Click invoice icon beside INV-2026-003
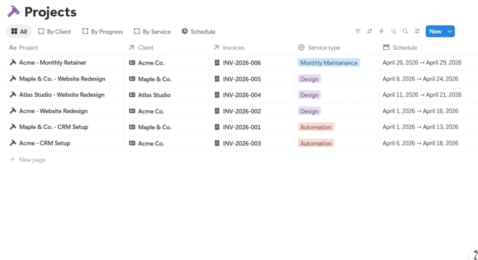The width and height of the screenshot is (478, 260). pos(217,143)
